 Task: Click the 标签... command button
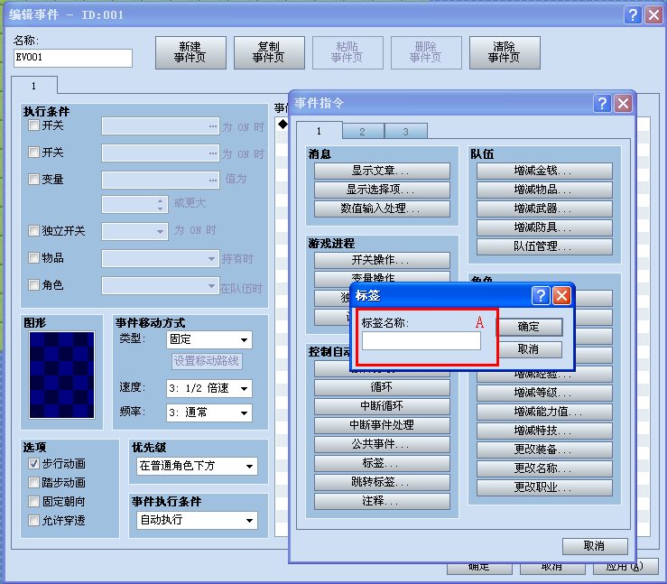(x=382, y=463)
